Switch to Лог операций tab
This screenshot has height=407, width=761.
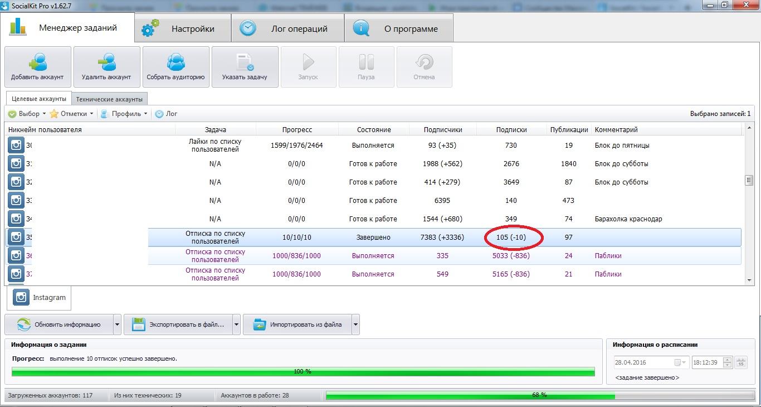pos(287,28)
